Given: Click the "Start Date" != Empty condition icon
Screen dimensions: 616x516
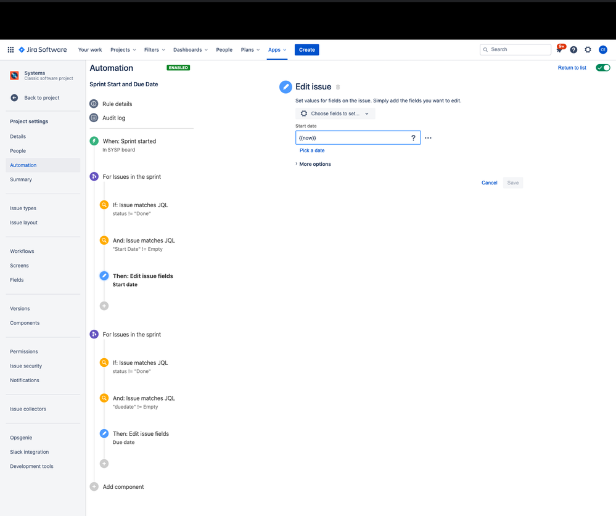Looking at the screenshot, I should click(x=104, y=240).
